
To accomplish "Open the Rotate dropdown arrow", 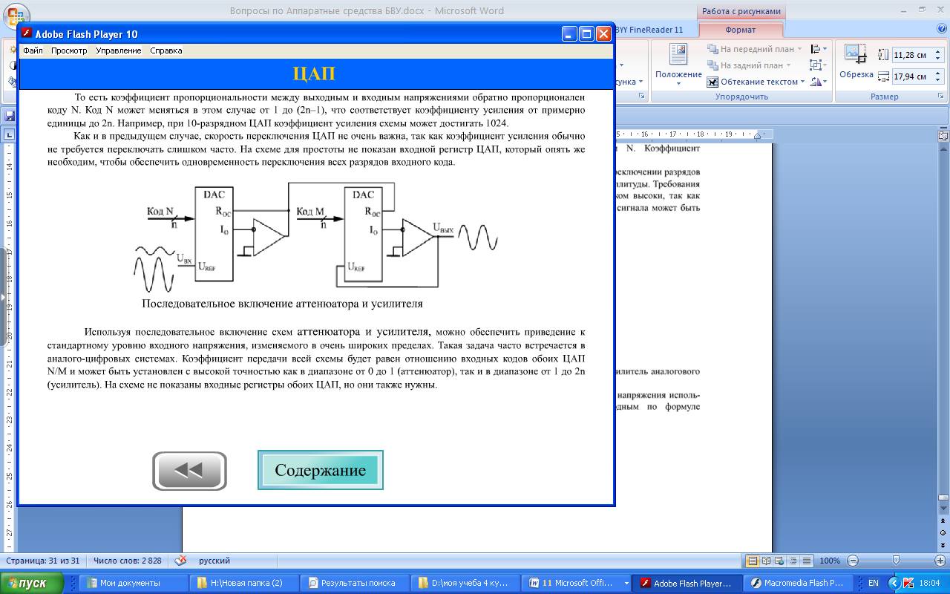I will point(825,82).
